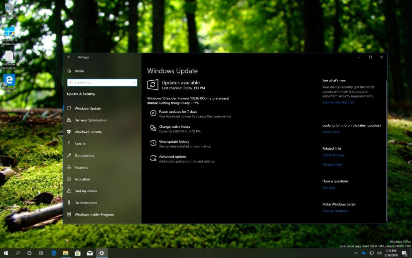Click Get help link
The height and width of the screenshot is (258, 412).
(329, 188)
